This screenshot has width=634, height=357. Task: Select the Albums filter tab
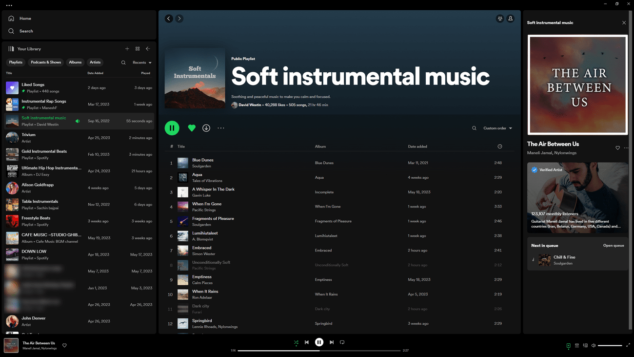pos(75,62)
